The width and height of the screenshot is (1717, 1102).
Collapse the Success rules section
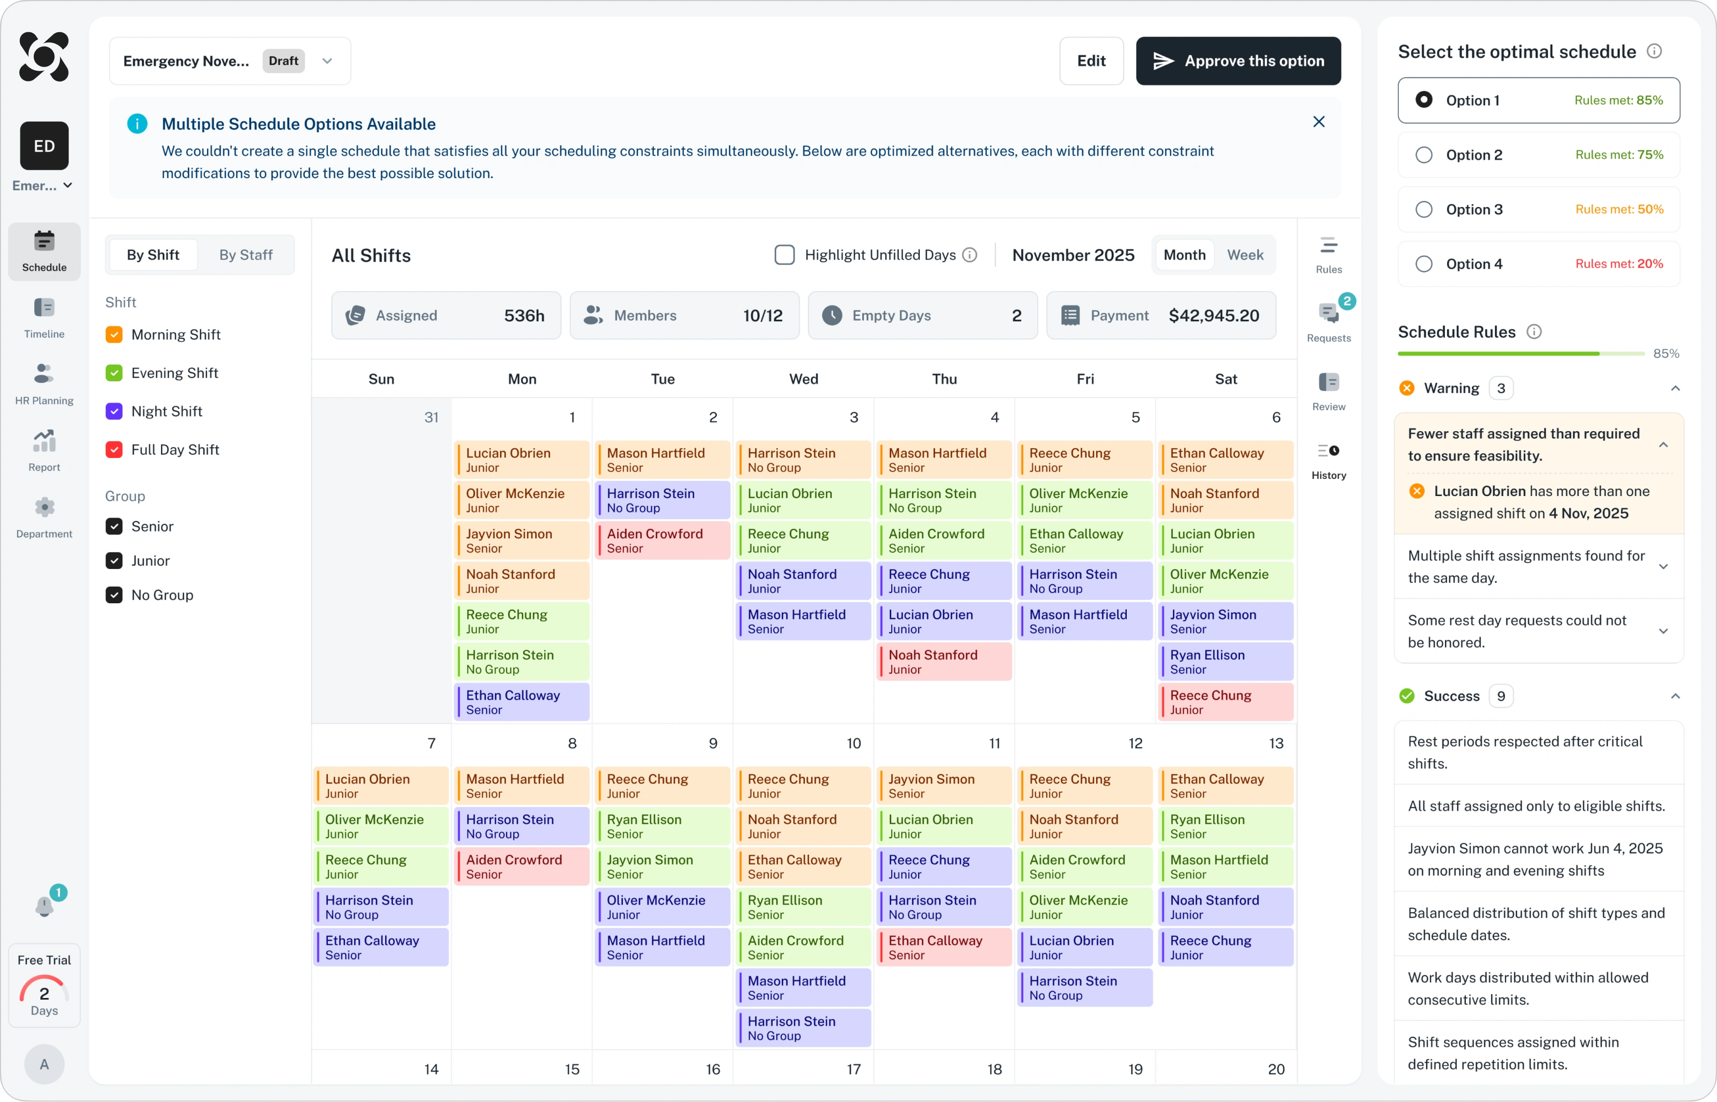(1675, 696)
